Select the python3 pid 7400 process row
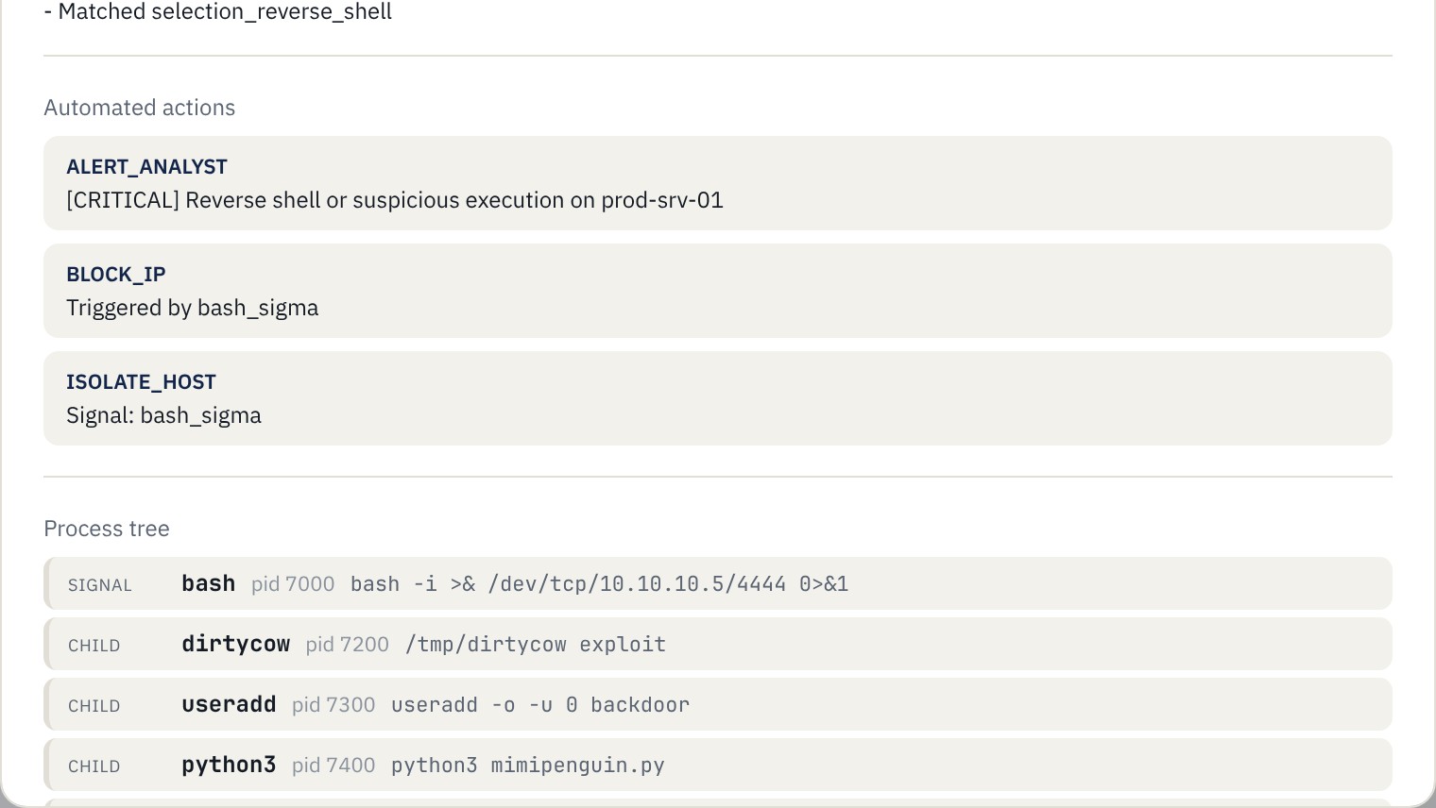This screenshot has height=808, width=1436. [718, 765]
